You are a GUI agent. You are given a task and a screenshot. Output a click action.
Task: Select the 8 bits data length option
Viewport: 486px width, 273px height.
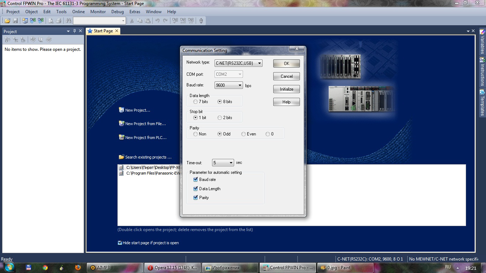tap(225, 102)
